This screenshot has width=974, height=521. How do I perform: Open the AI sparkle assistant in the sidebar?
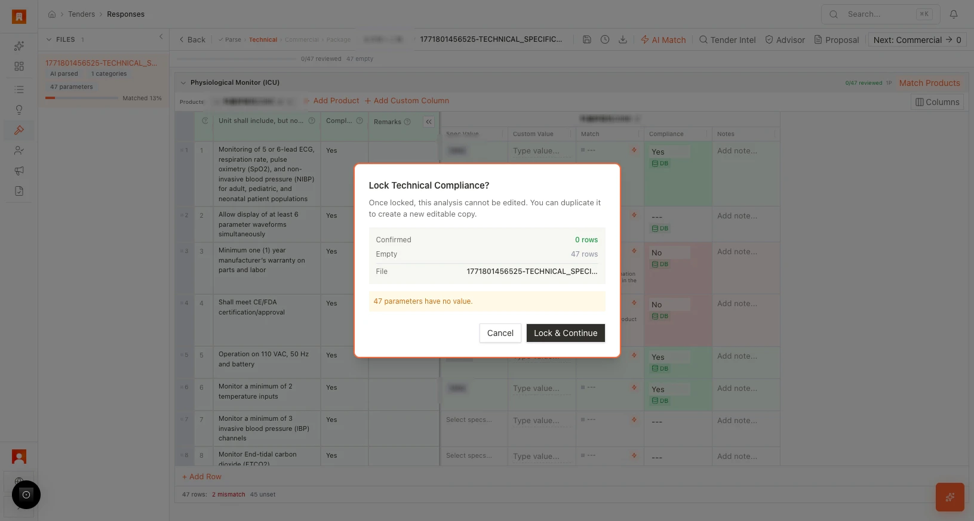point(19,46)
